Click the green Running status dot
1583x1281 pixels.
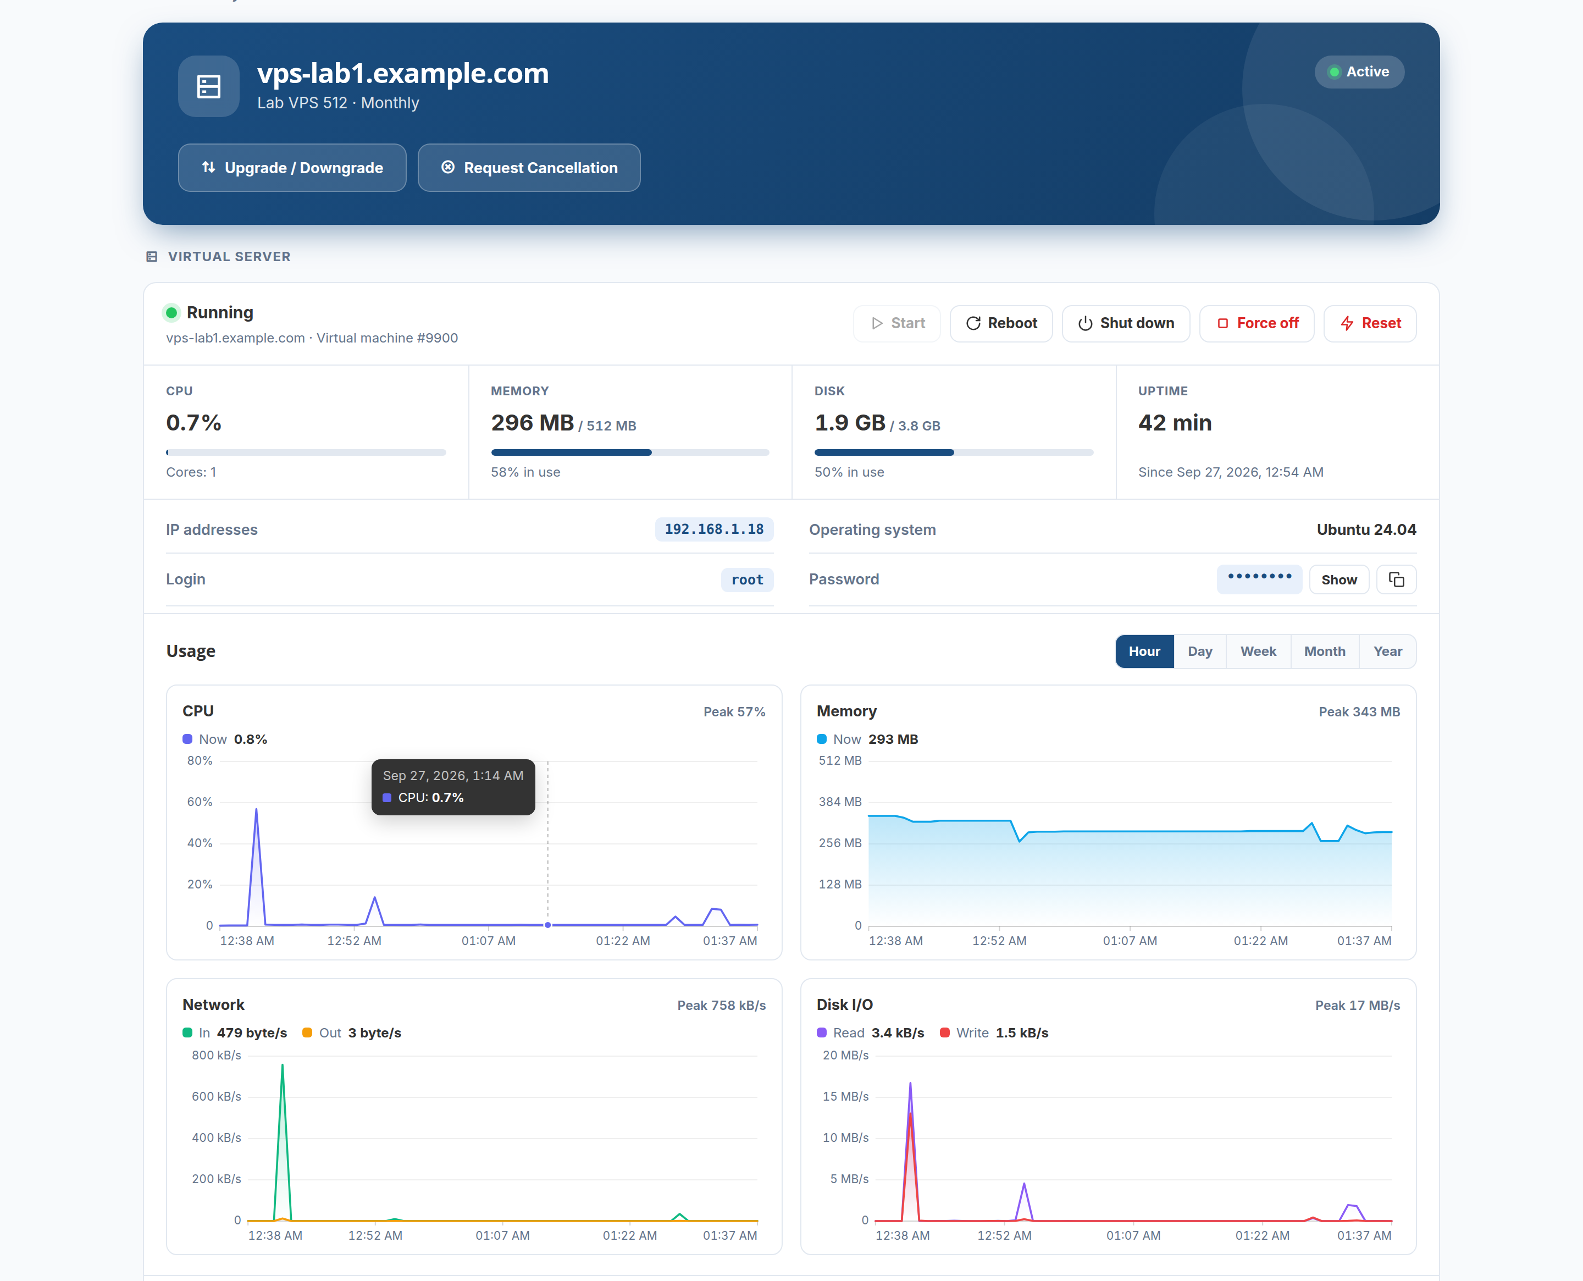pyautogui.click(x=171, y=313)
